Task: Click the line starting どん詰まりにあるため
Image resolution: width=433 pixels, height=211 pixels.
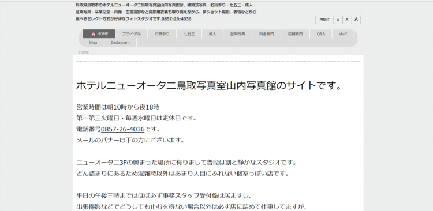Action: coord(183,174)
